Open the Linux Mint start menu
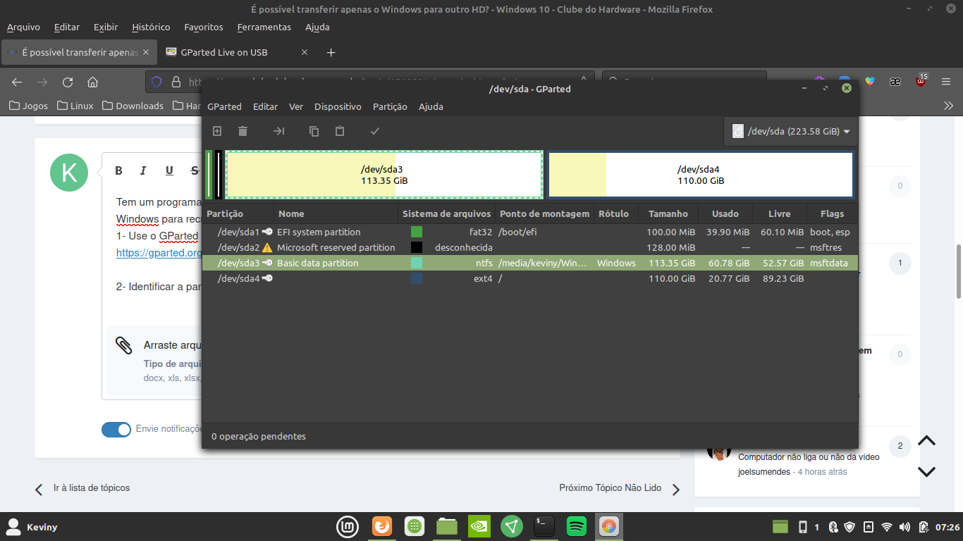Image resolution: width=963 pixels, height=541 pixels. point(348,526)
